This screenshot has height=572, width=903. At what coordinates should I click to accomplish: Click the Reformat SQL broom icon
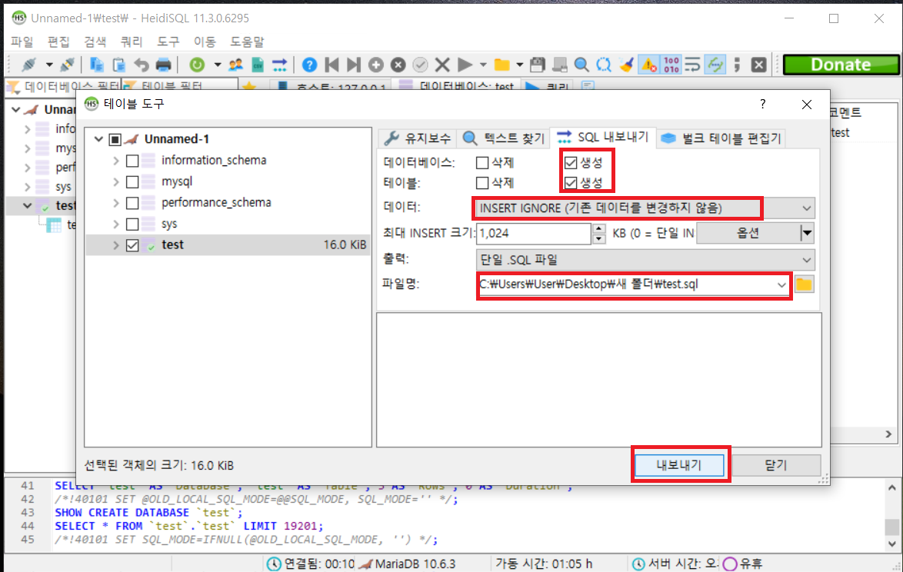tap(626, 65)
